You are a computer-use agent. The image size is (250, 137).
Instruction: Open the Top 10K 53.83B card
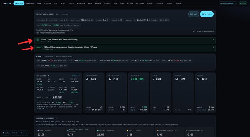pos(206,93)
